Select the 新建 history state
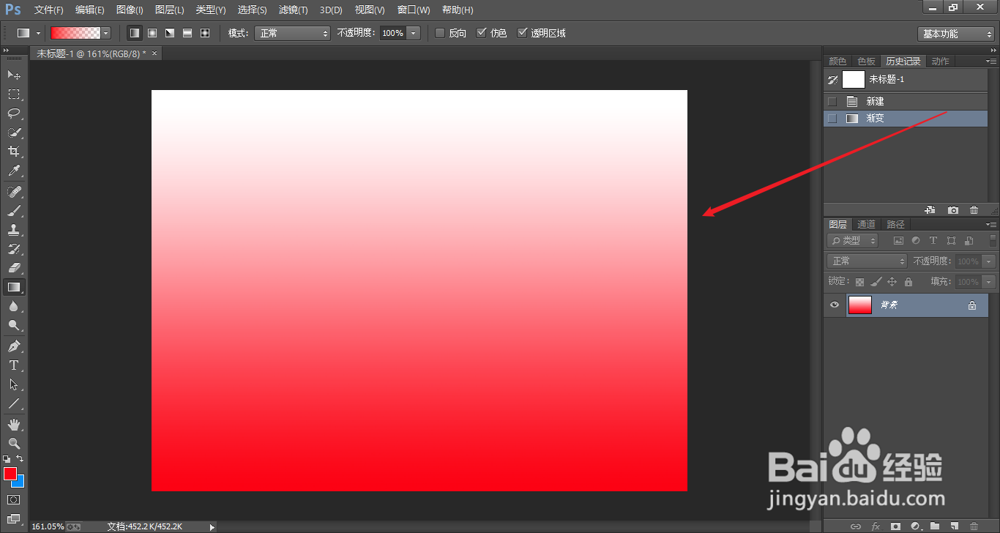Viewport: 1000px width, 533px height. (x=906, y=102)
